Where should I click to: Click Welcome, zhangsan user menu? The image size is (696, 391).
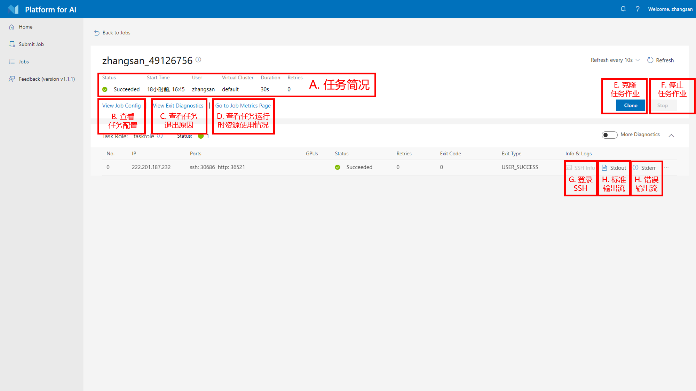click(x=670, y=9)
